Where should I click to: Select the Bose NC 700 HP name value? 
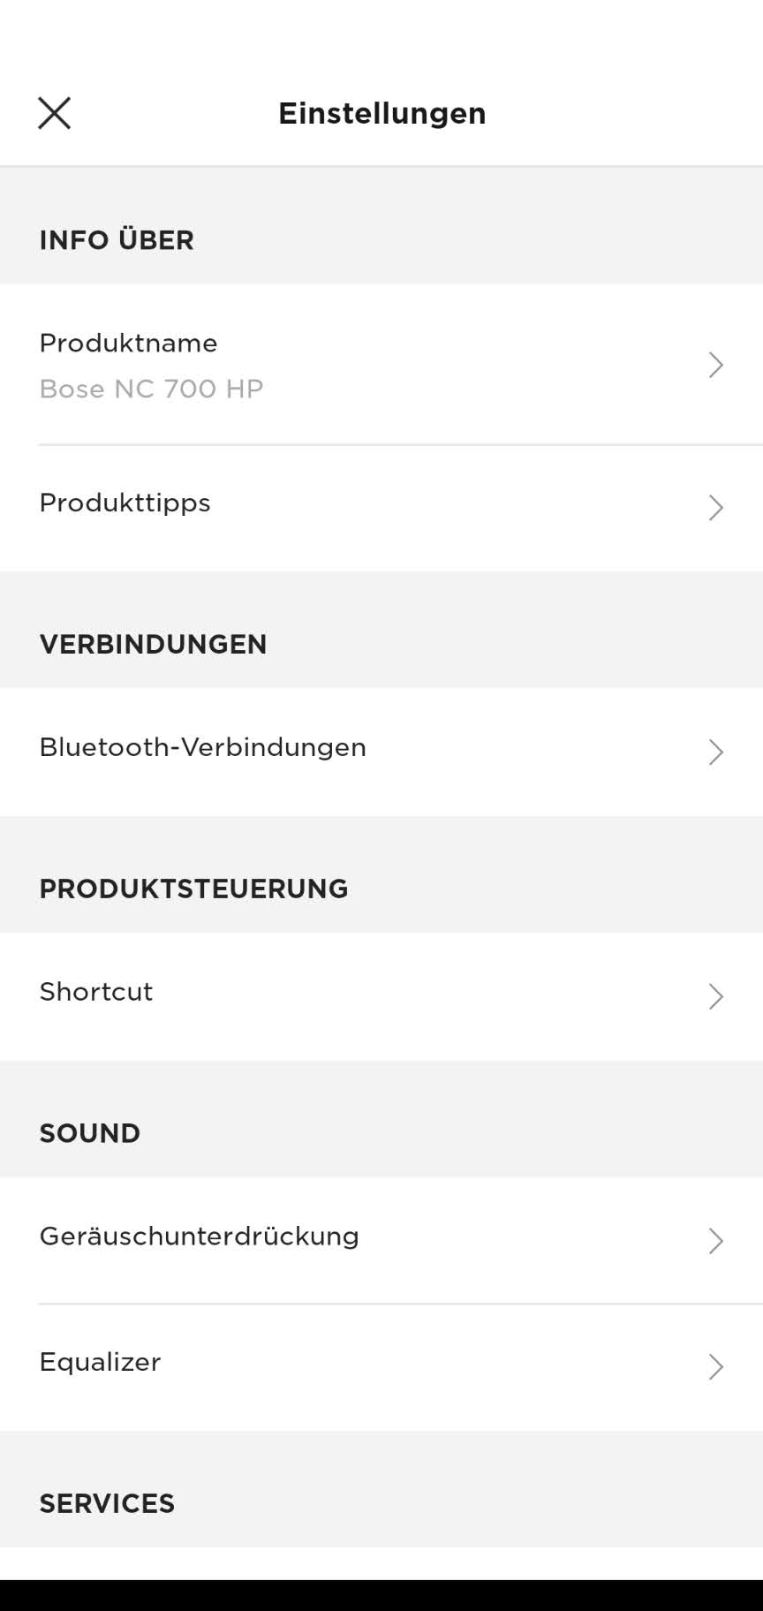151,389
